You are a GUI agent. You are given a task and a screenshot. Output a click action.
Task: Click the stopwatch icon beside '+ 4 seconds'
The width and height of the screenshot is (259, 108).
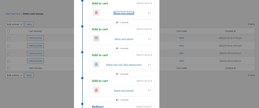tap(117, 48)
